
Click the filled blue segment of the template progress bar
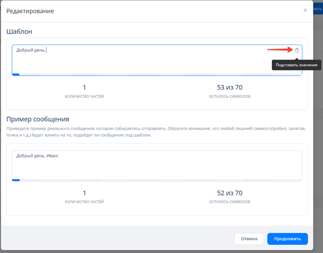pyautogui.click(x=16, y=75)
